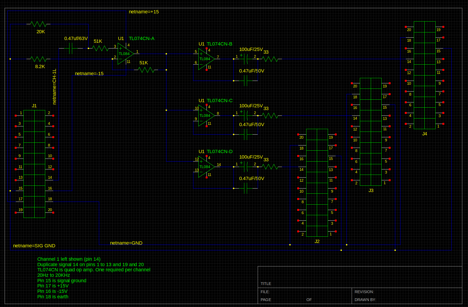This screenshot has height=307, width=468.
Task: Select the J4 connector body
Action: tap(425, 75)
